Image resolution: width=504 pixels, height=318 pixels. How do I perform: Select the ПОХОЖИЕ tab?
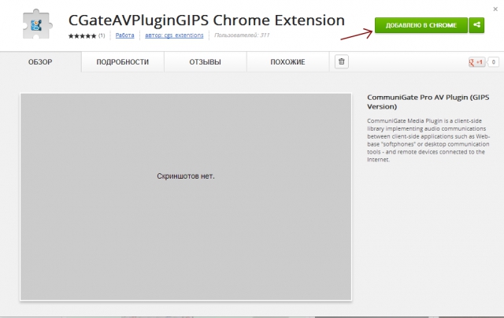point(287,62)
